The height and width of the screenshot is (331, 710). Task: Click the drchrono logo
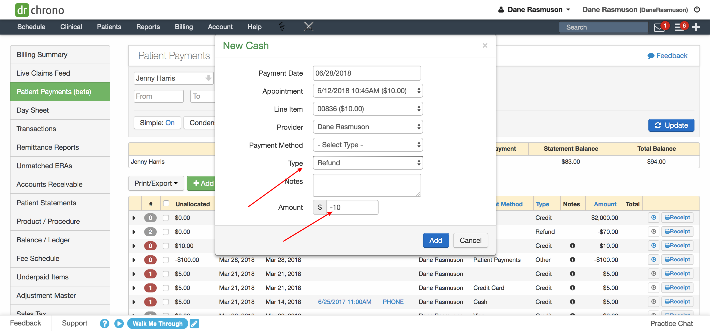click(39, 10)
